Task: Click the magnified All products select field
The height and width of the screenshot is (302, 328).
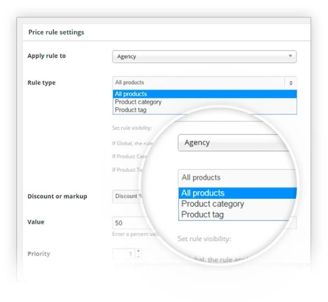Action: pyautogui.click(x=237, y=178)
